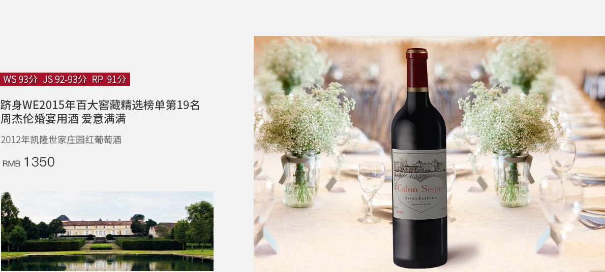This screenshot has height=272, width=605.
Task: Open the château estate photo thumbnail
Action: coord(107,231)
